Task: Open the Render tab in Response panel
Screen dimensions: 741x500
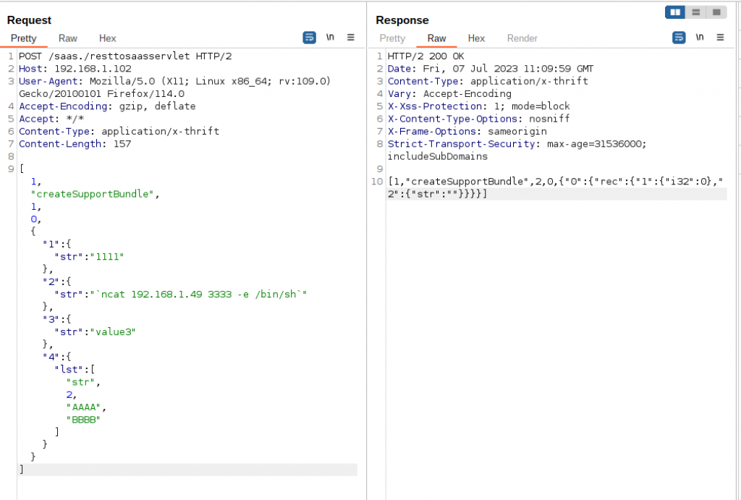Action: (522, 38)
